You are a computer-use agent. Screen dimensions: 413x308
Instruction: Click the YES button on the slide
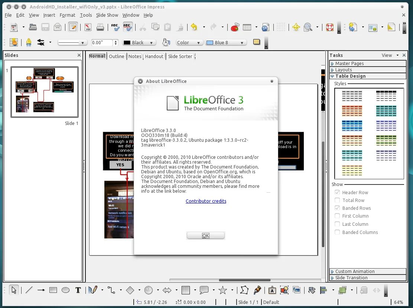click(x=120, y=165)
